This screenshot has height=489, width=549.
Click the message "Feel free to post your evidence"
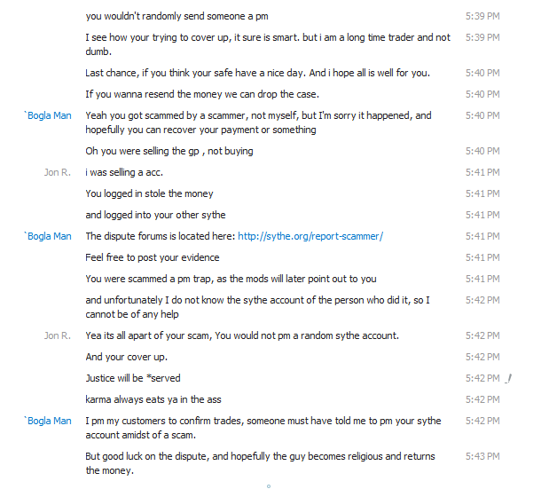[x=152, y=257]
